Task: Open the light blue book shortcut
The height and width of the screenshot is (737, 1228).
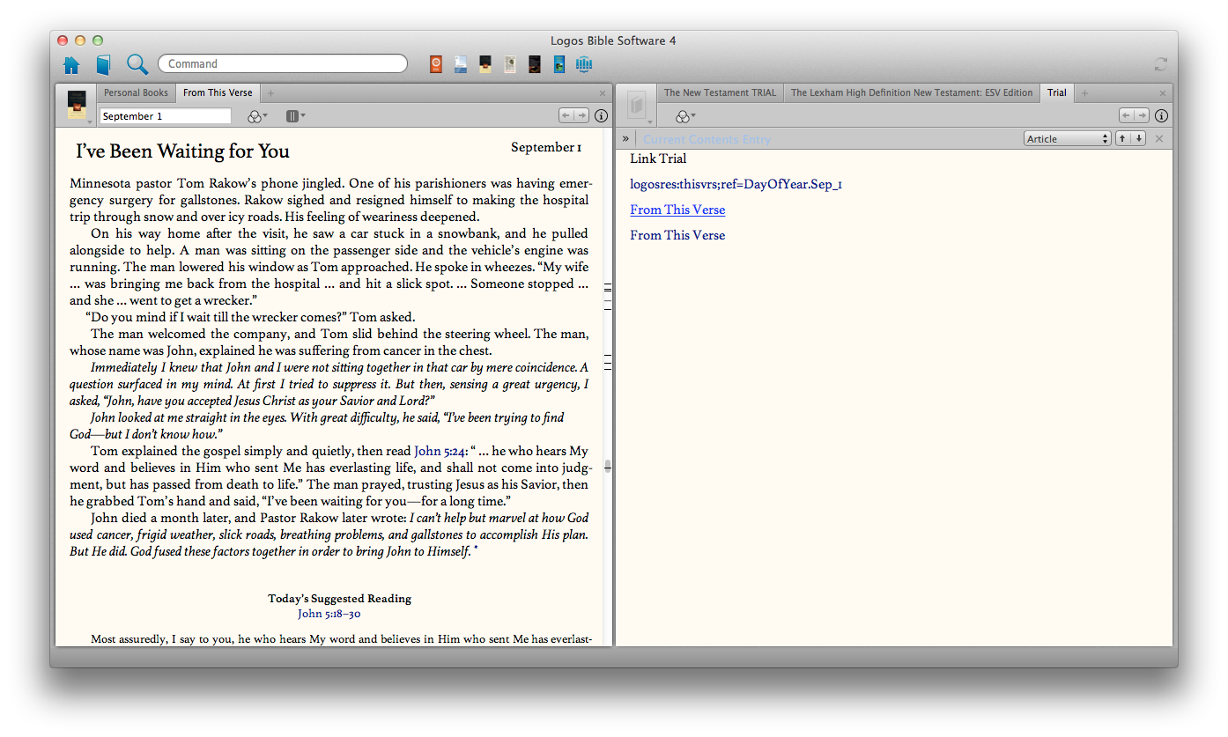Action: pos(461,64)
